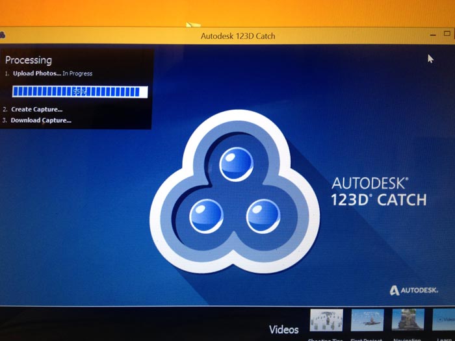This screenshot has height=341, width=455.
Task: Open the Shooting Tips video thumbnail
Action: pos(326,320)
